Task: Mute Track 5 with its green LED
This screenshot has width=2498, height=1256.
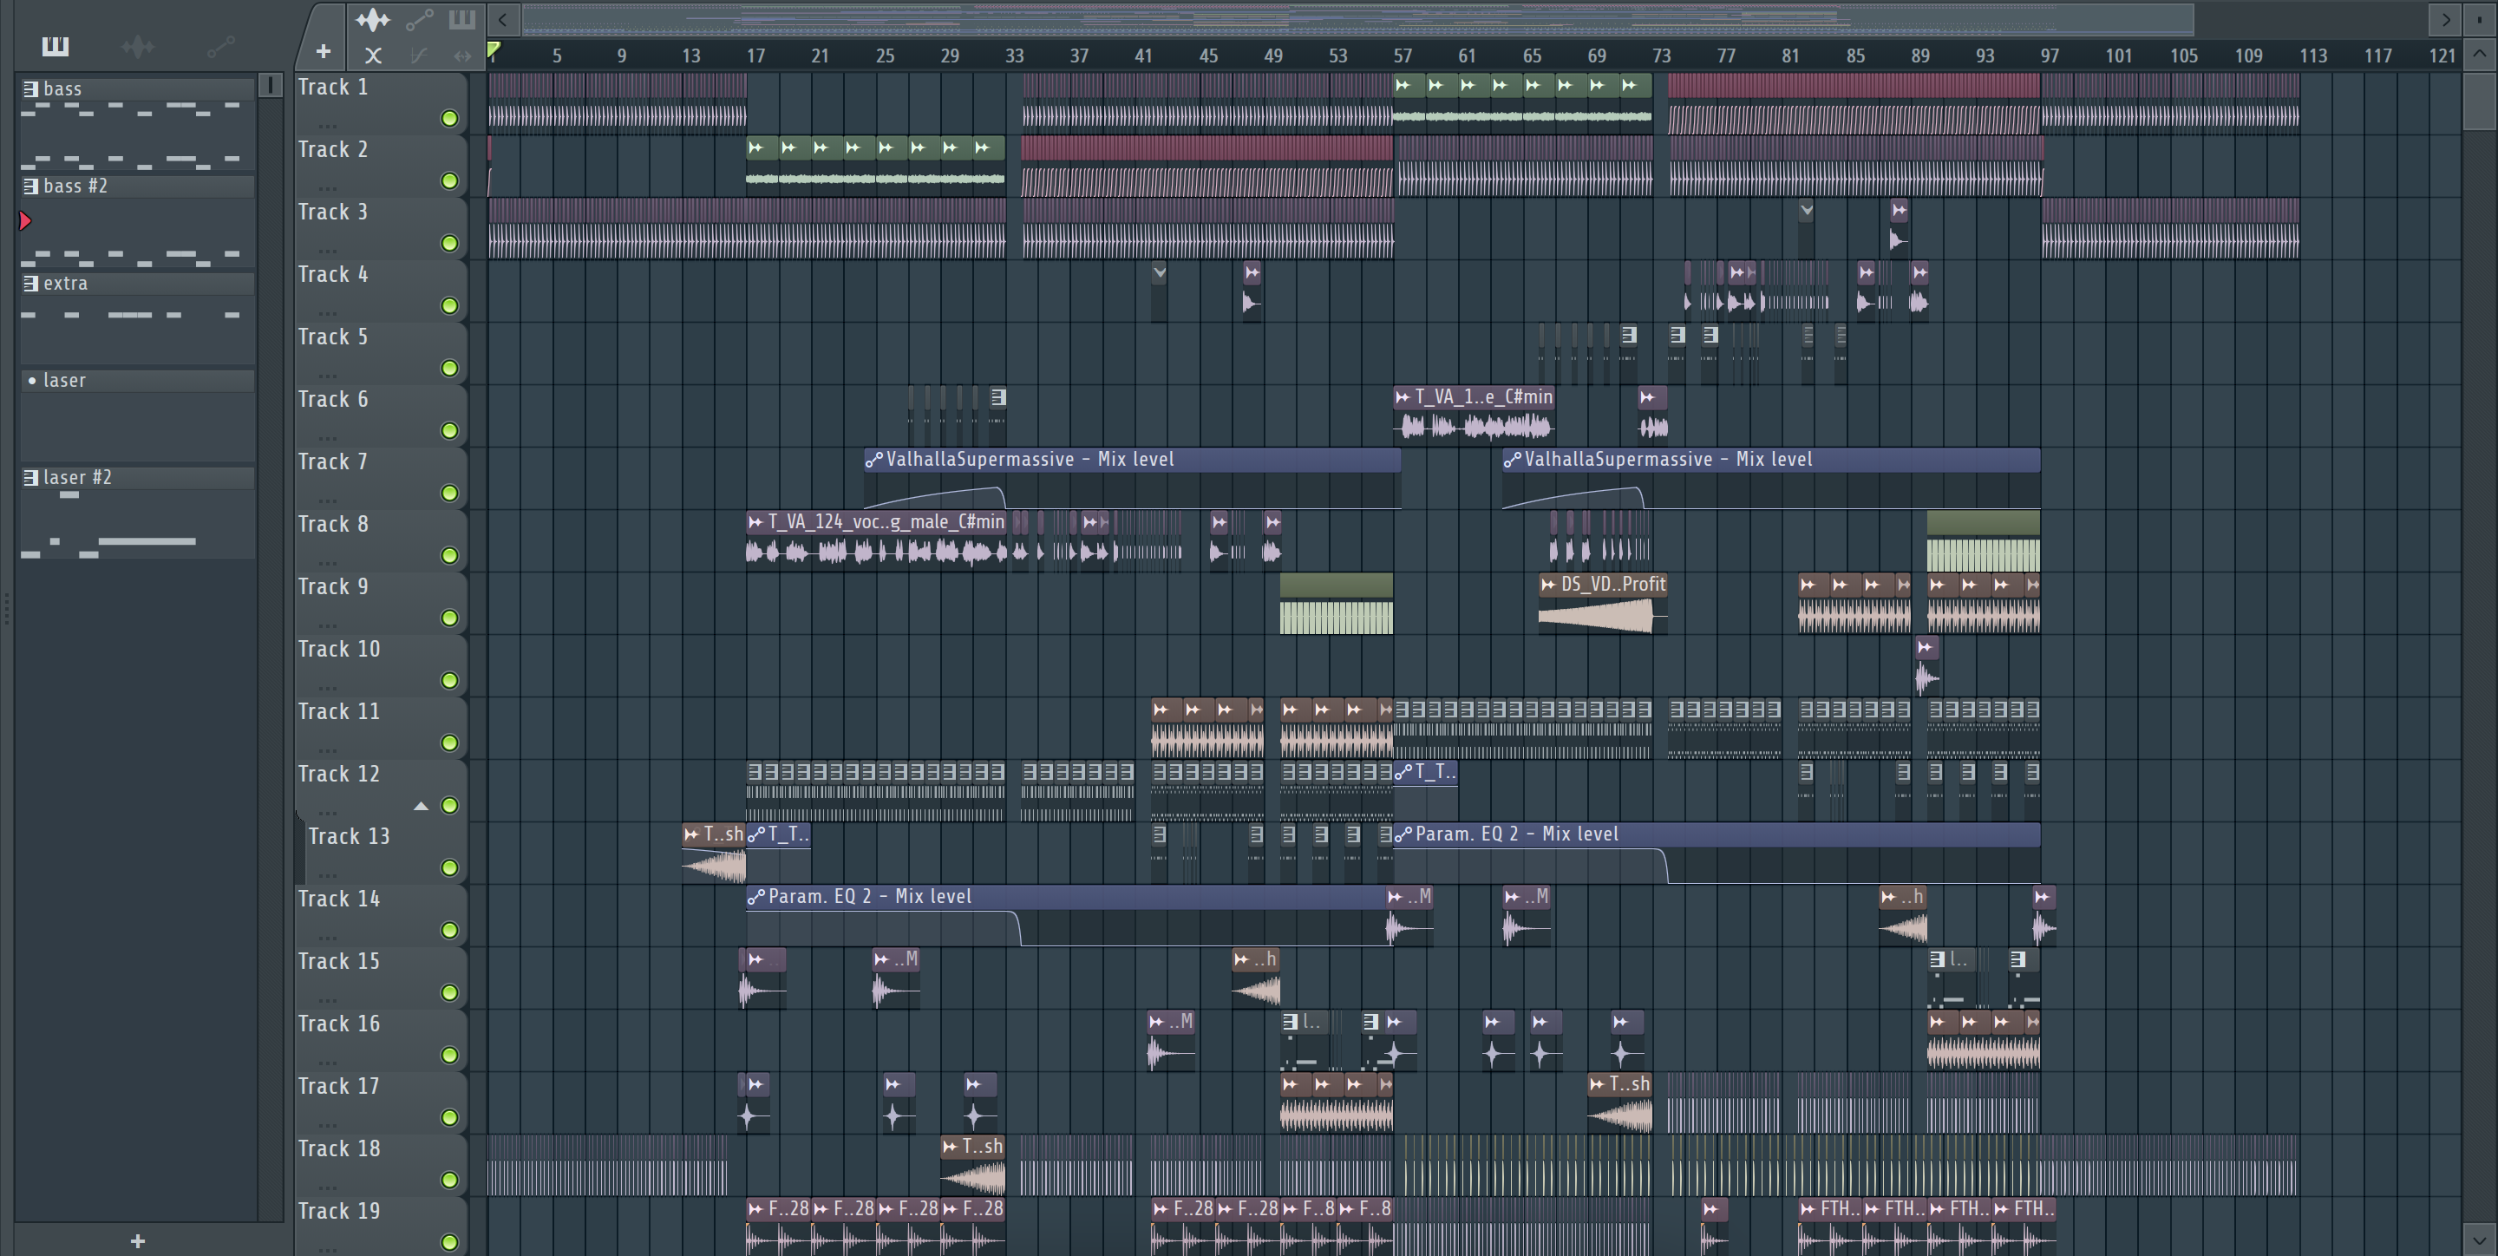Action: point(449,368)
